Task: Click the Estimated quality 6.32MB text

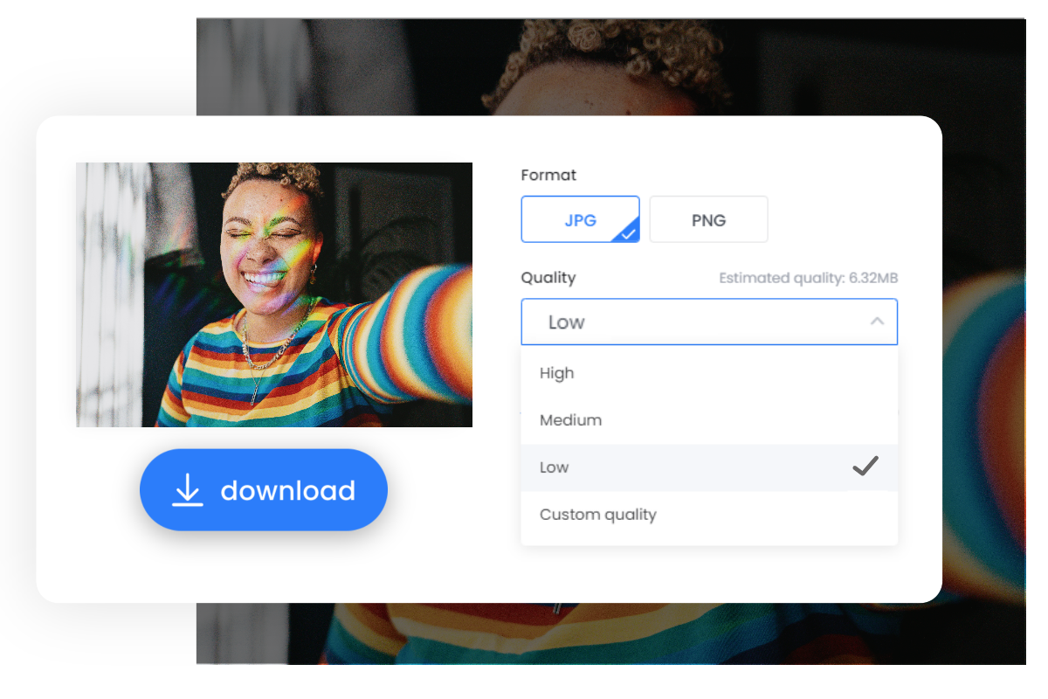Action: point(808,279)
